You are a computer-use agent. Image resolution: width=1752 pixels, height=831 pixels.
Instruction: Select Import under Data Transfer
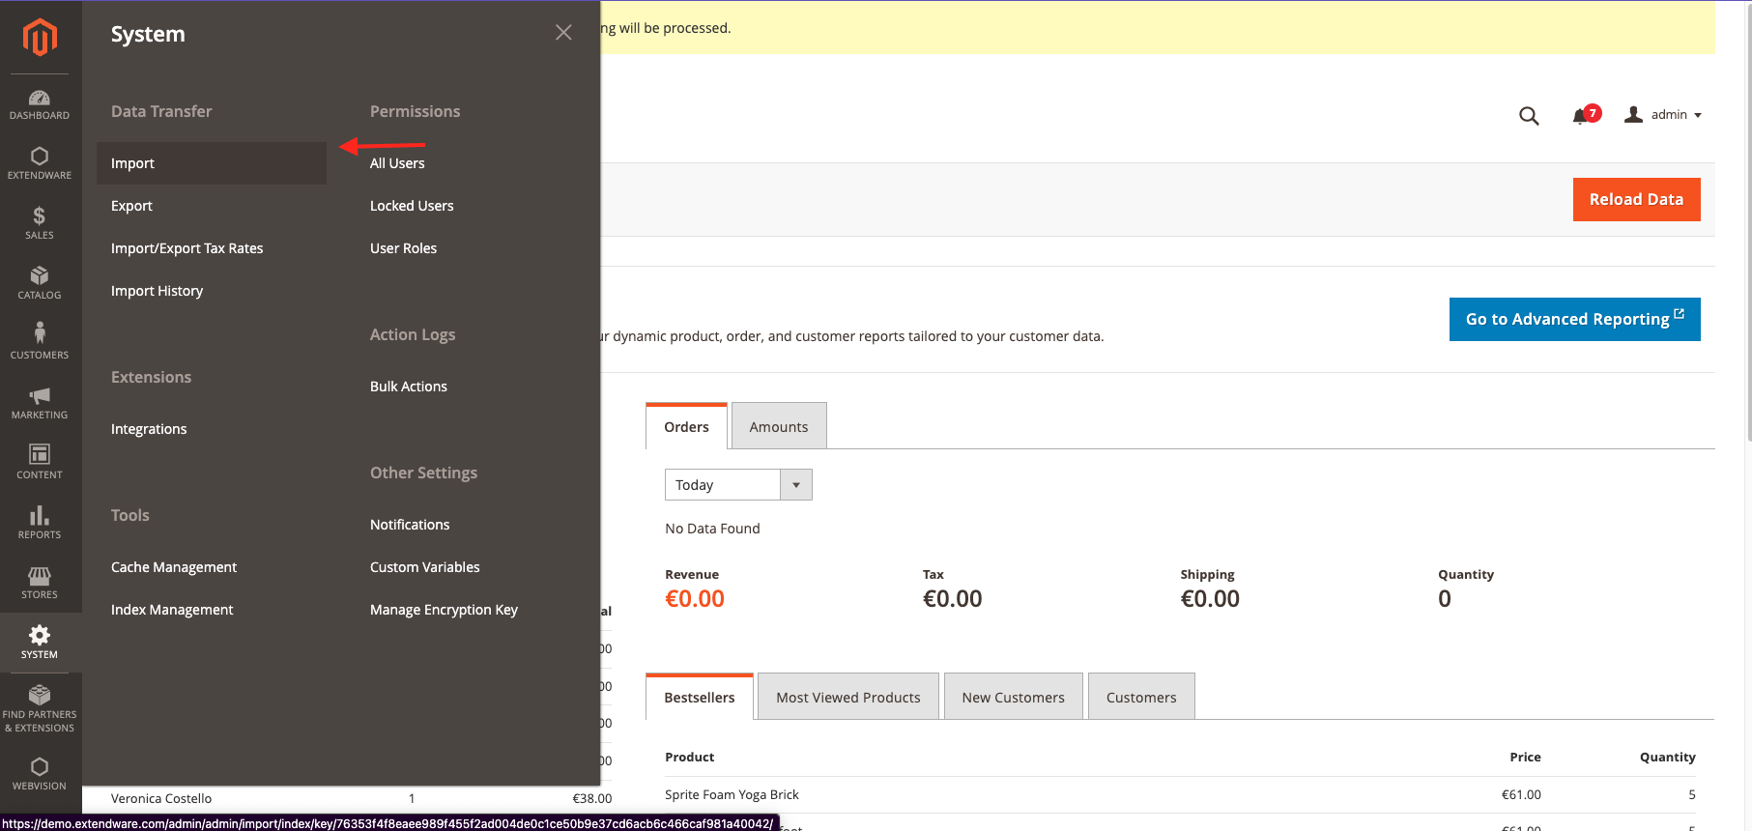pos(212,163)
